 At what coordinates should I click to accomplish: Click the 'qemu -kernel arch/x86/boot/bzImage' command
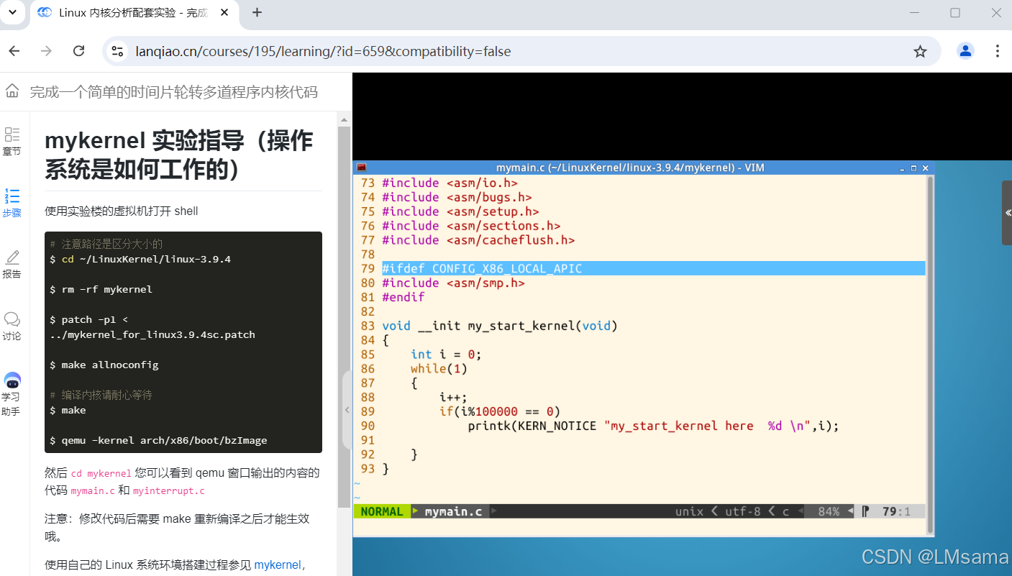(x=164, y=440)
